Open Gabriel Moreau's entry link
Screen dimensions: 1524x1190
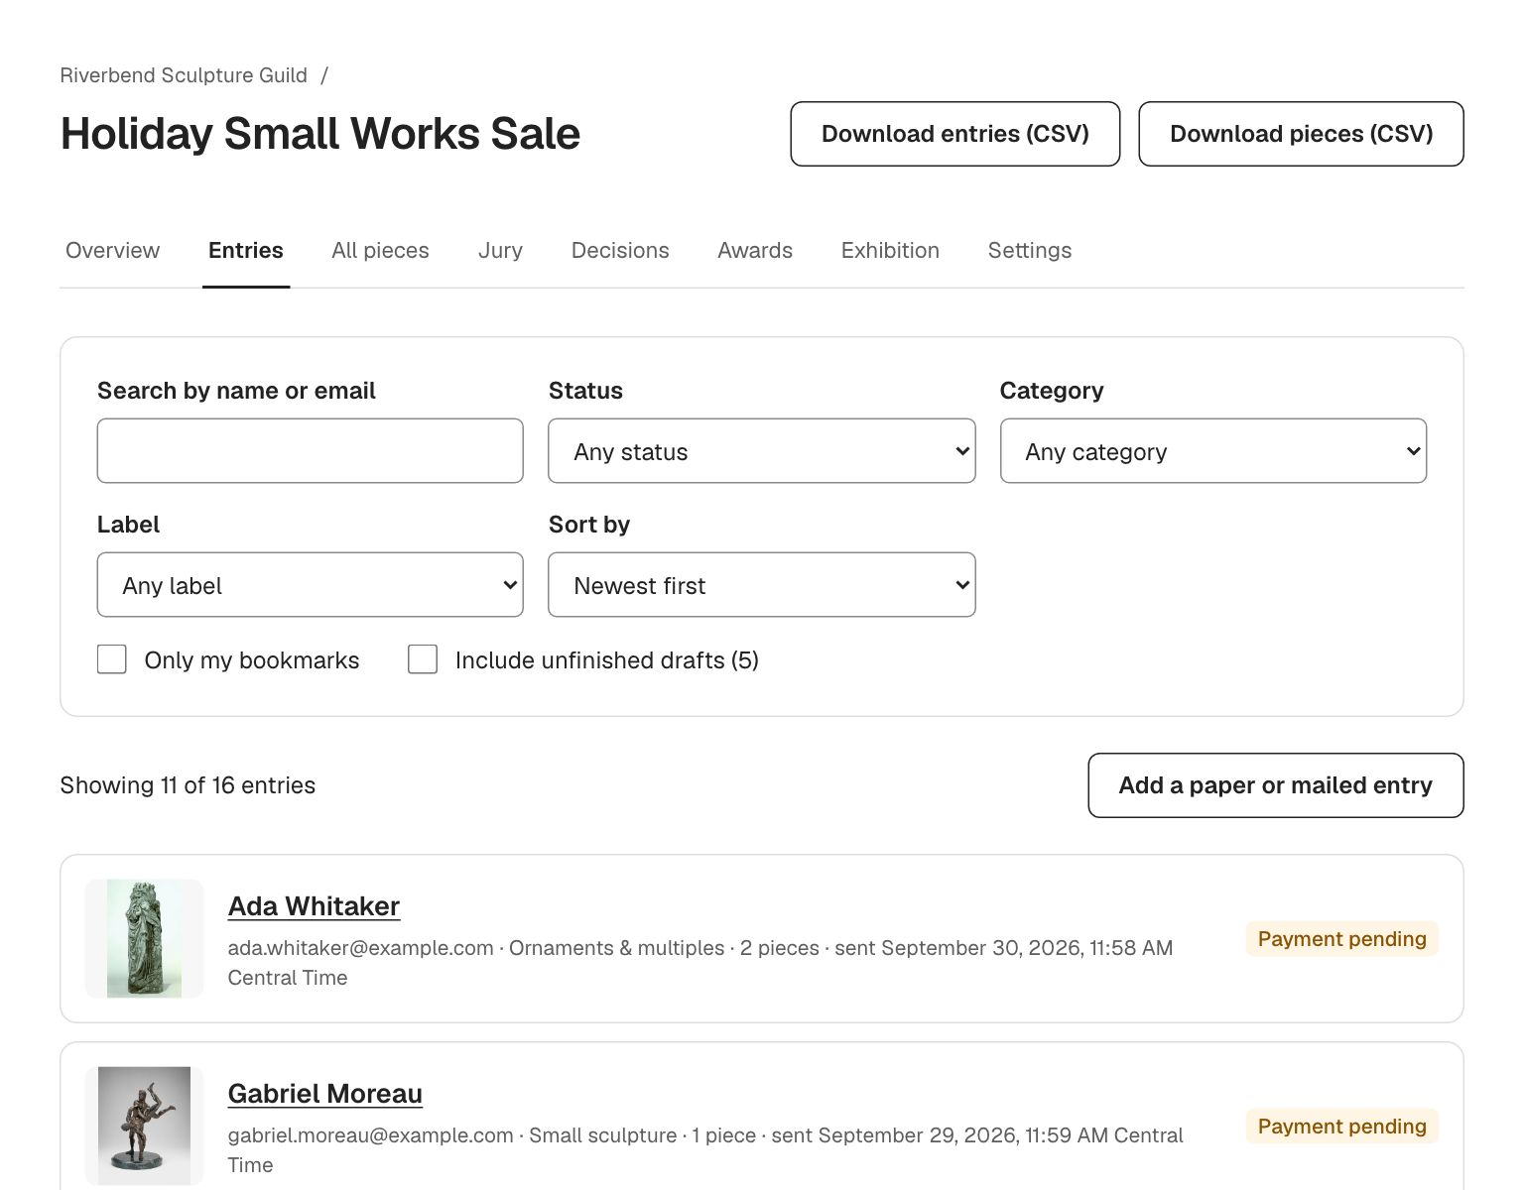click(325, 1094)
